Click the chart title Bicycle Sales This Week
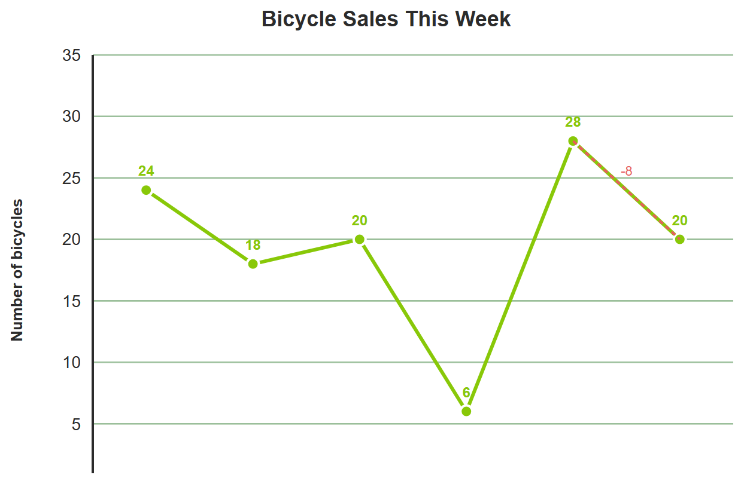744x484 pixels. [x=386, y=19]
